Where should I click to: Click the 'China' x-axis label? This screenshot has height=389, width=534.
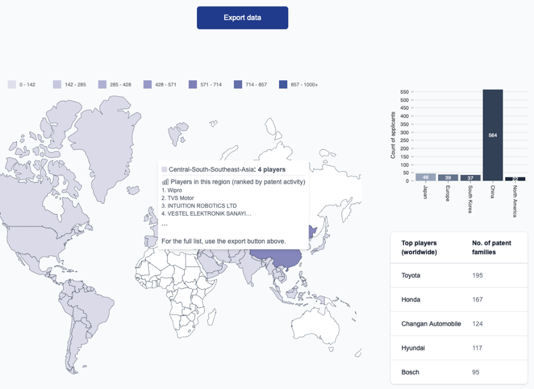click(x=492, y=192)
